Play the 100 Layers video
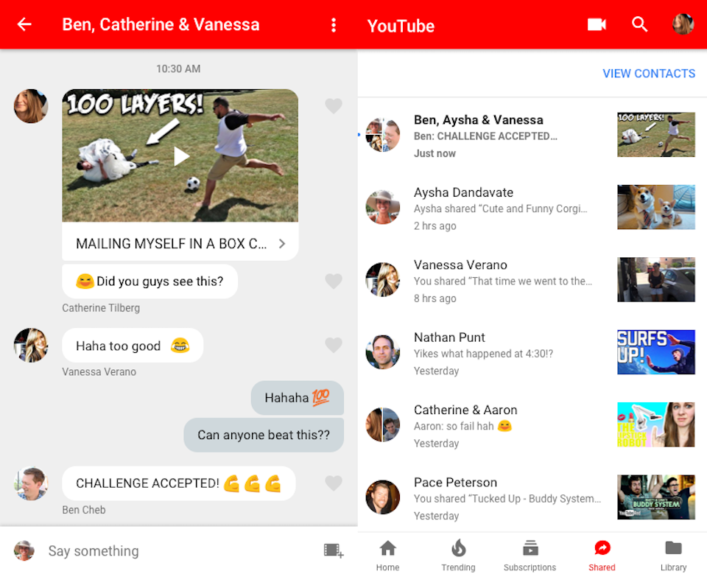Image resolution: width=707 pixels, height=574 pixels. coord(180,155)
